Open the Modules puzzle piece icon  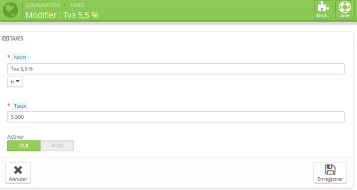tap(324, 7)
